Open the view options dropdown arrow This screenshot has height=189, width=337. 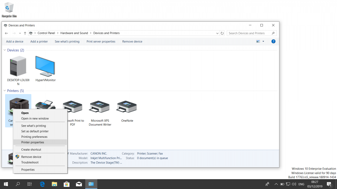[x=263, y=41]
